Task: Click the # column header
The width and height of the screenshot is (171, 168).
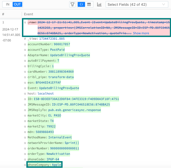Action: [3, 14]
